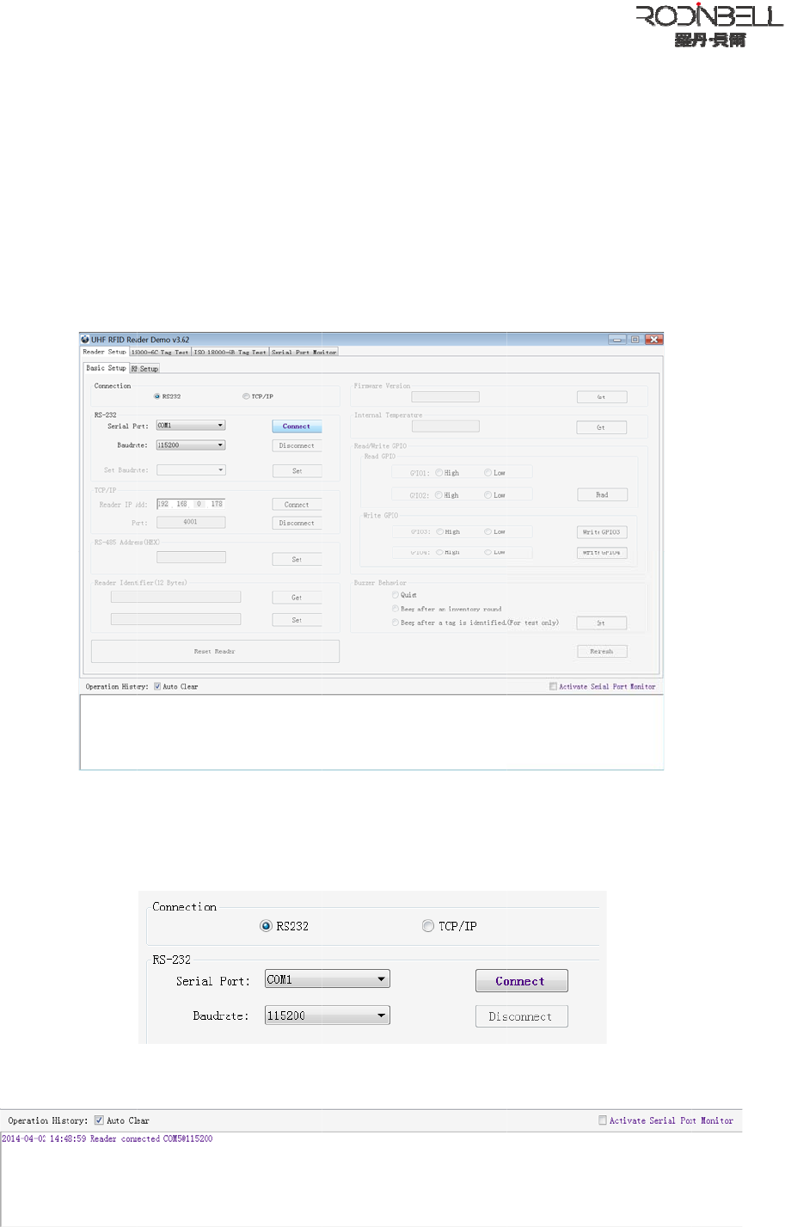Expand the enlarged Baudrate 115200 combo box
This screenshot has height=1227, width=785.
328,1015
